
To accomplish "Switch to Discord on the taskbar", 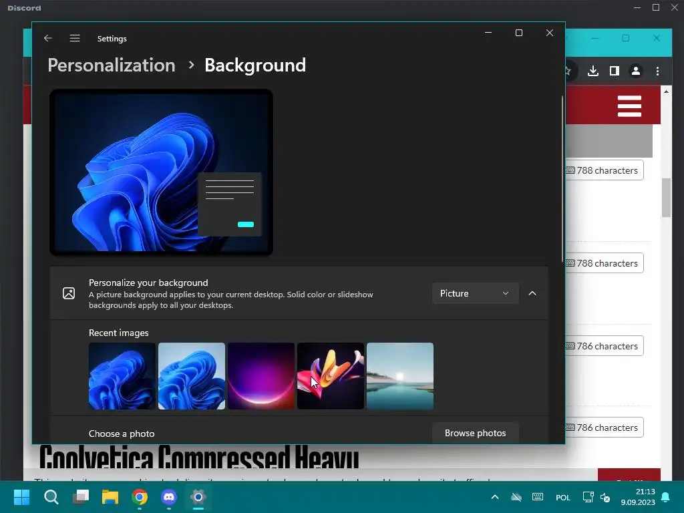I will [169, 497].
